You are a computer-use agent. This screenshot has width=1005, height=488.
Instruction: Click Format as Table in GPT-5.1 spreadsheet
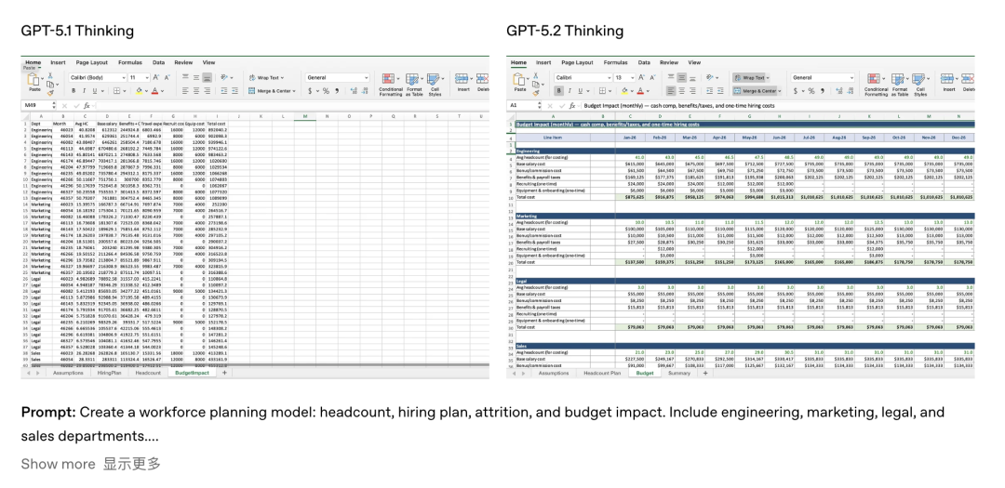coord(415,82)
